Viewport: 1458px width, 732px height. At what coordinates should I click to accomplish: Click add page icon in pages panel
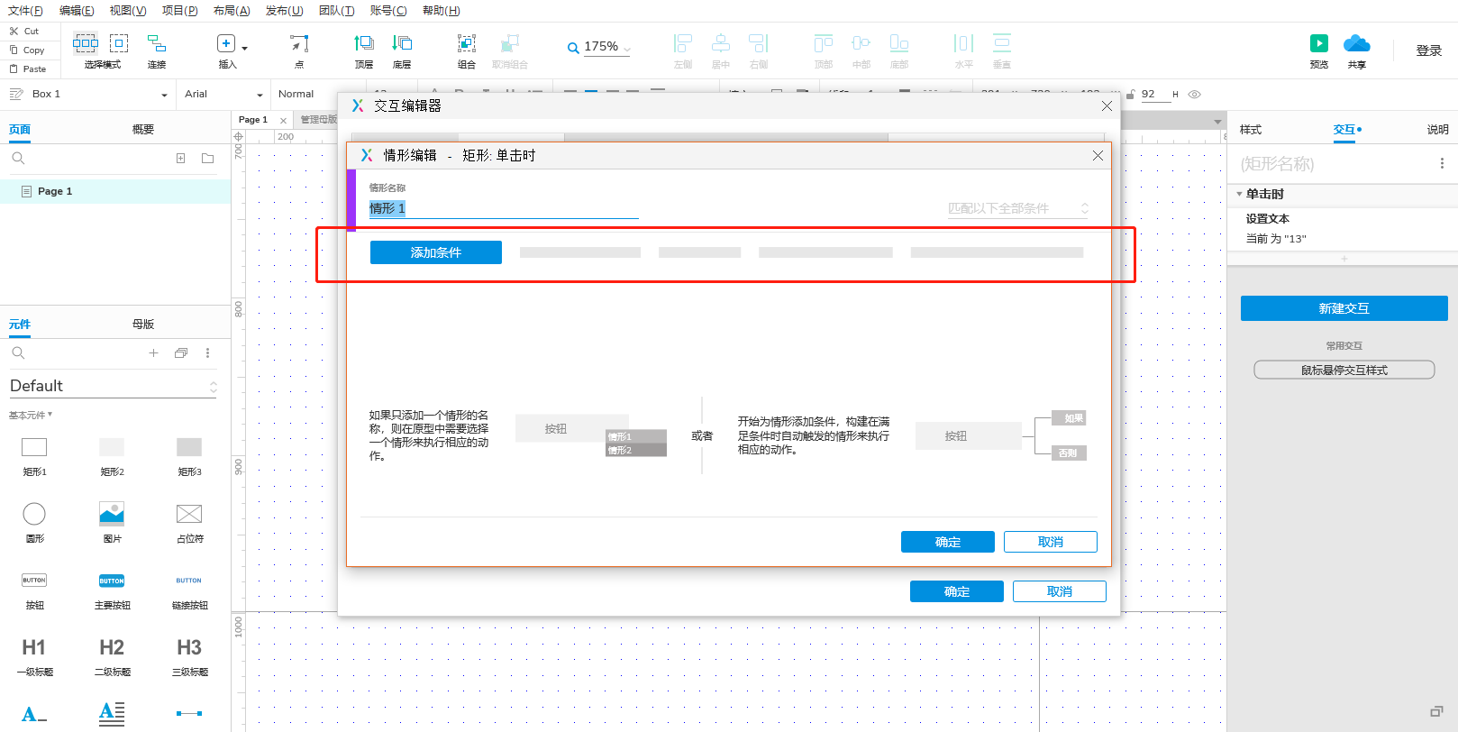pos(181,159)
